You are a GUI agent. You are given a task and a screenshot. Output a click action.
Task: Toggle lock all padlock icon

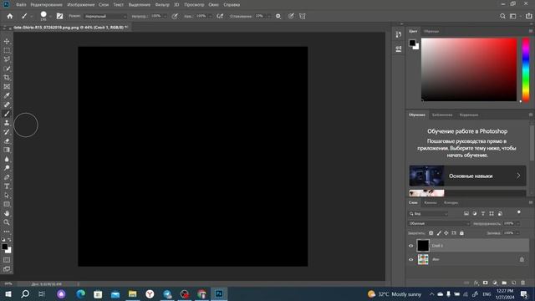[461, 233]
